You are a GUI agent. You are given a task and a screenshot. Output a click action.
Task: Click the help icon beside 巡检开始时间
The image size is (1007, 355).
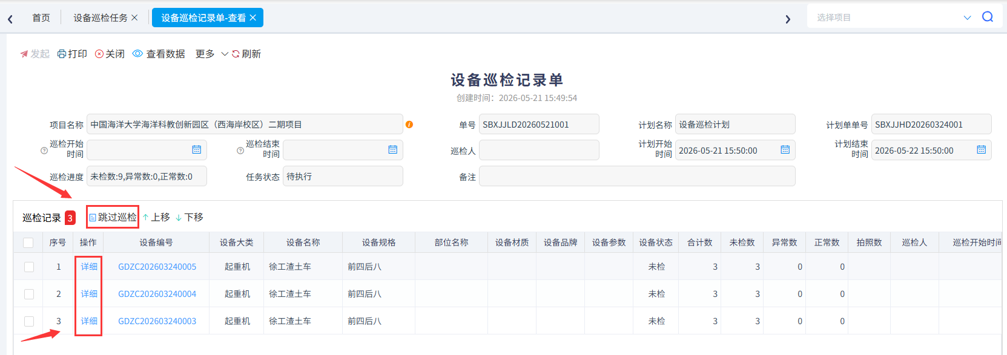(44, 151)
